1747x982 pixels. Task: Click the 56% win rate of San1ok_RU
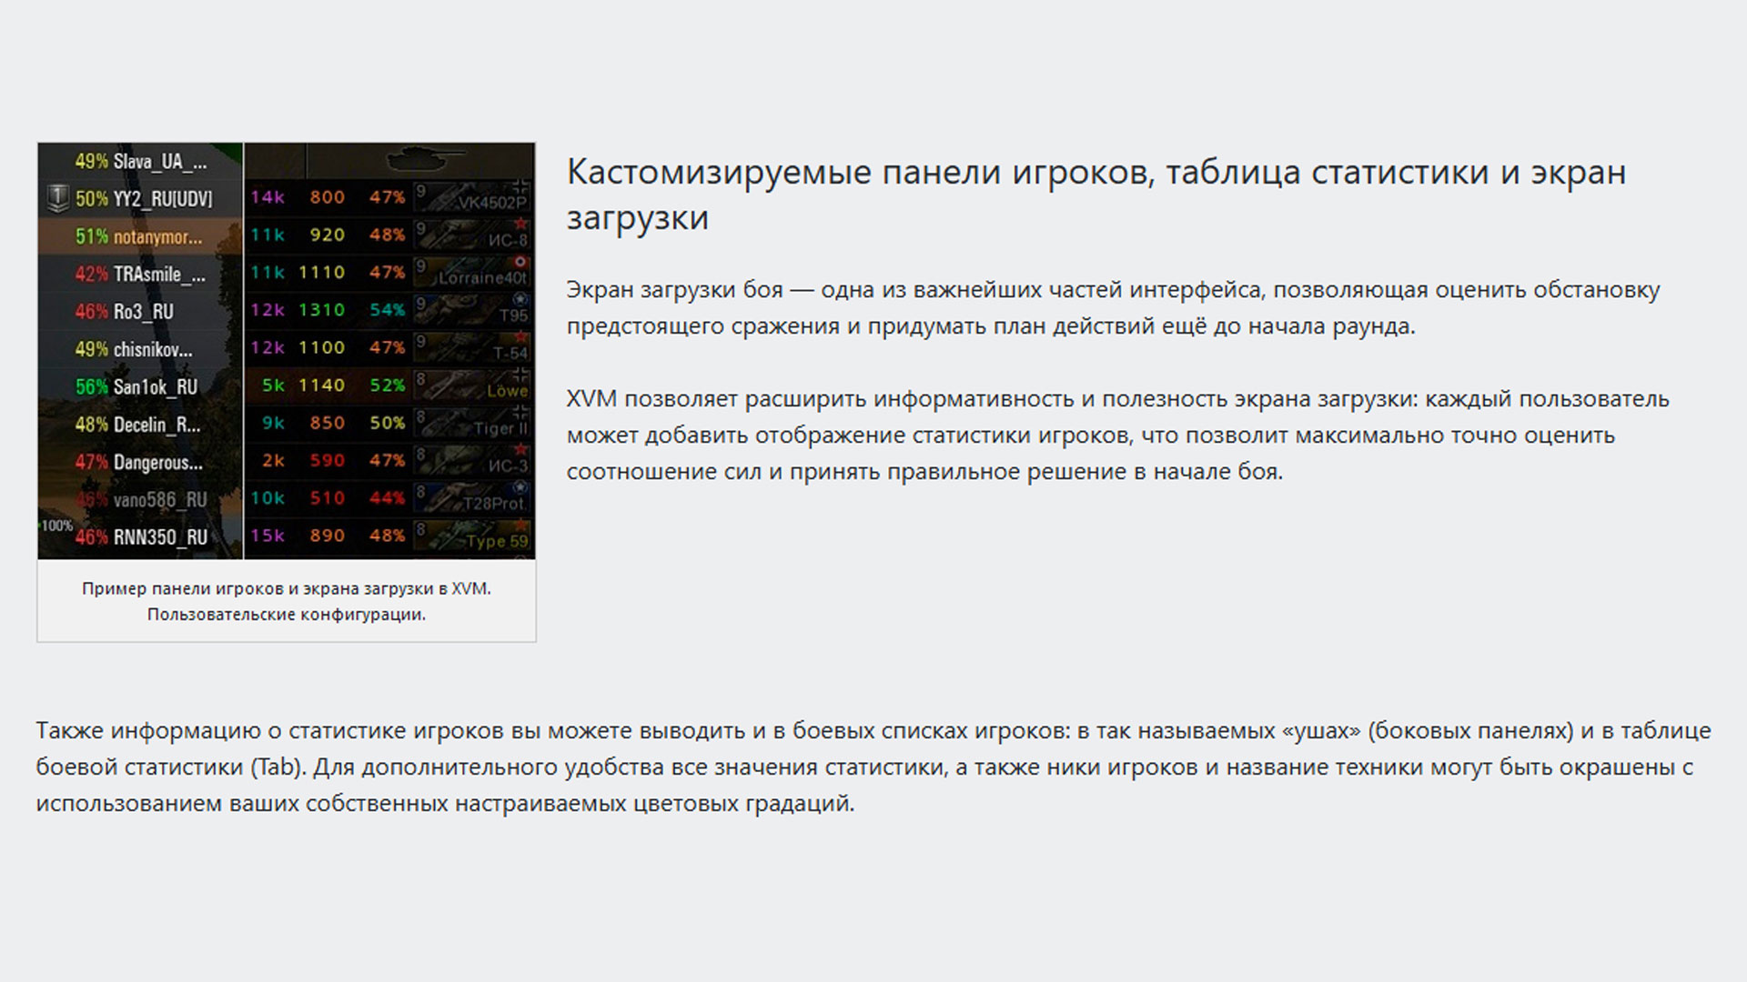[92, 387]
